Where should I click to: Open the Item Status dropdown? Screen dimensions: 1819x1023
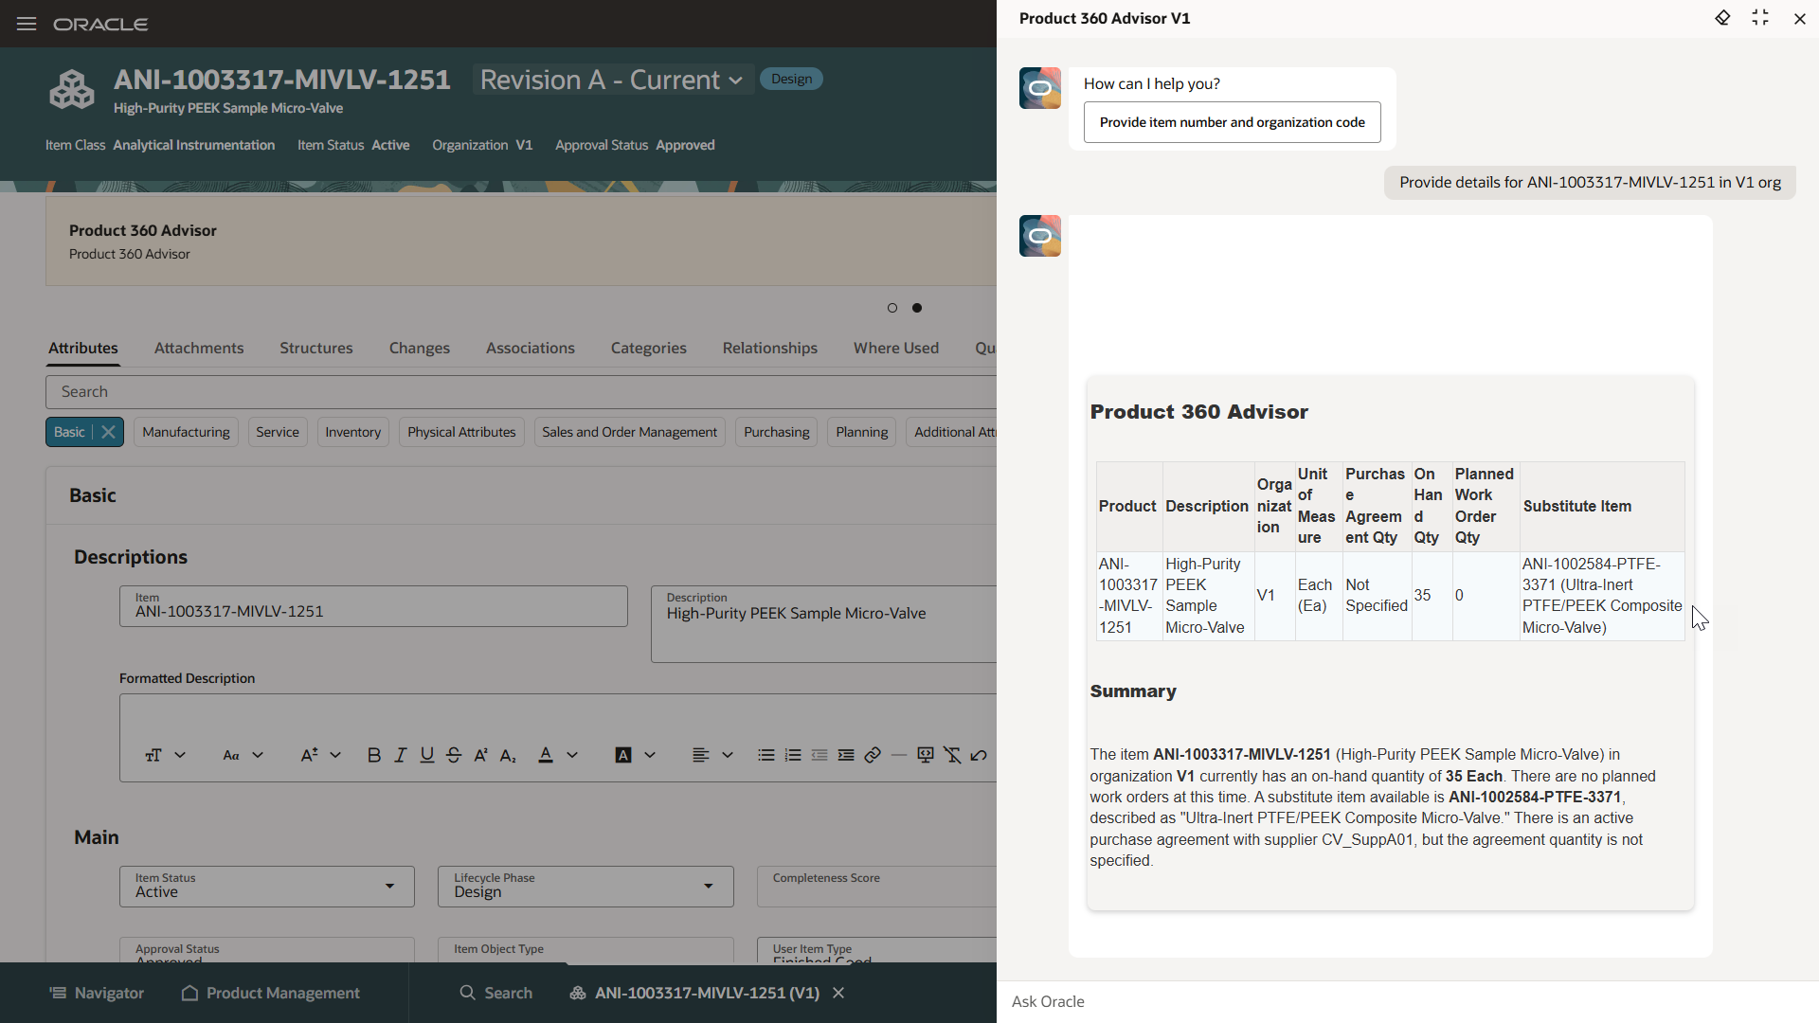389,887
